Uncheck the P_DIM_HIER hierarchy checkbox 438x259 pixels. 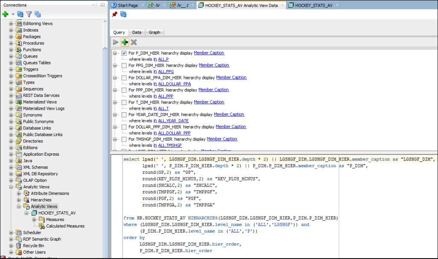tap(124, 53)
